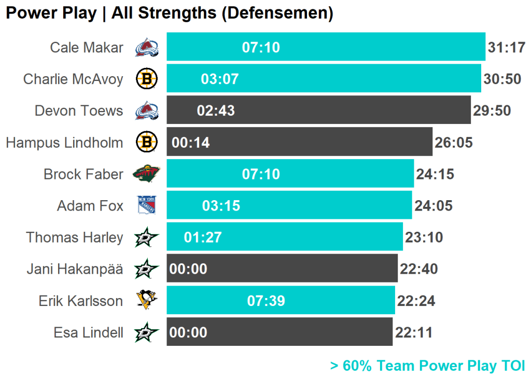531x379 pixels.
Task: Click the Avalanche logo beside Devon Toews
Action: click(147, 110)
